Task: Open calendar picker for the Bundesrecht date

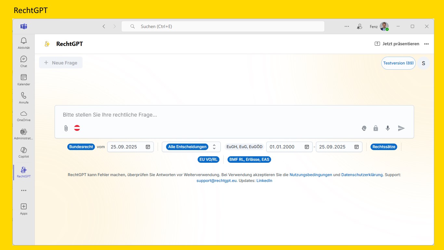Action: (148, 147)
